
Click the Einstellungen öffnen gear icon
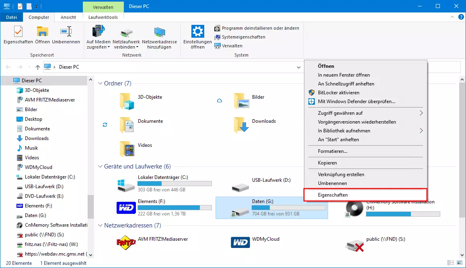[198, 31]
